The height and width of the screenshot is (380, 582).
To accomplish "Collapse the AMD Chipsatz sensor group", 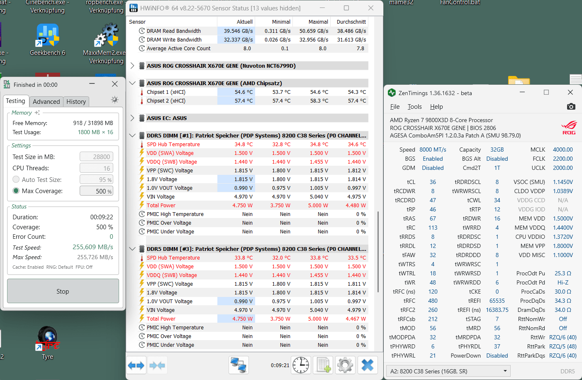I will 132,83.
